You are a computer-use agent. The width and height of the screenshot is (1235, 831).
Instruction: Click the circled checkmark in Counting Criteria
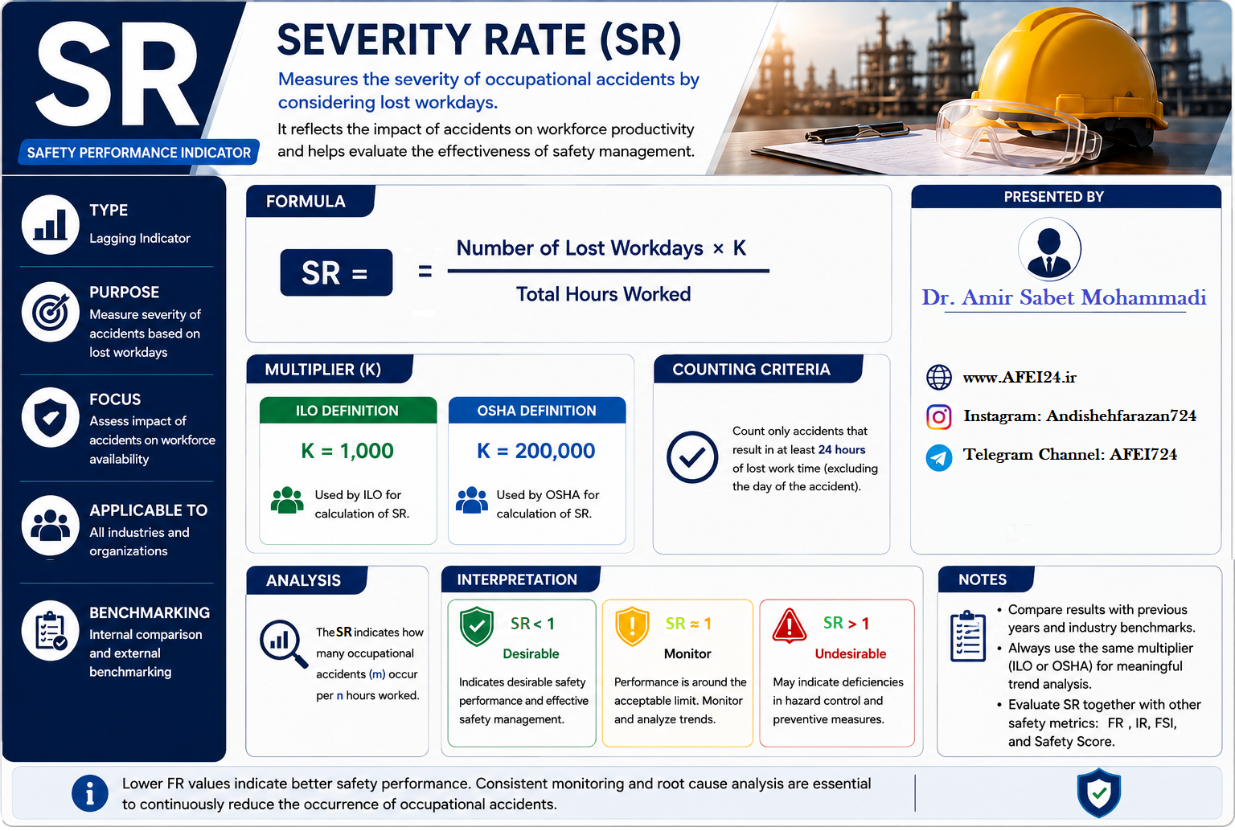(691, 457)
